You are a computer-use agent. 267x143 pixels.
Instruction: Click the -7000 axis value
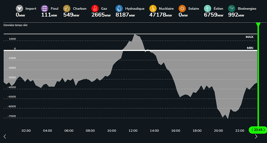click(x=12, y=116)
